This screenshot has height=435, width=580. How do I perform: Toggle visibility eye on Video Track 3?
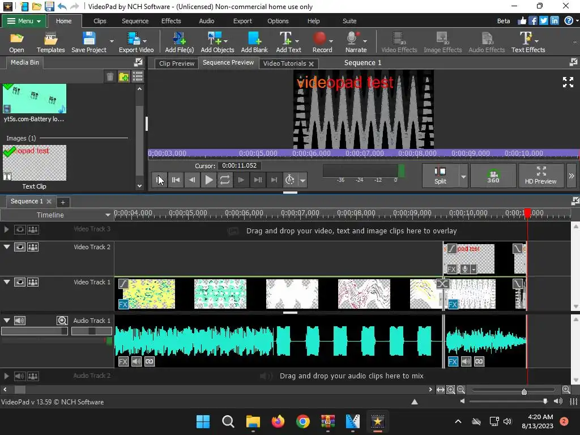(20, 229)
